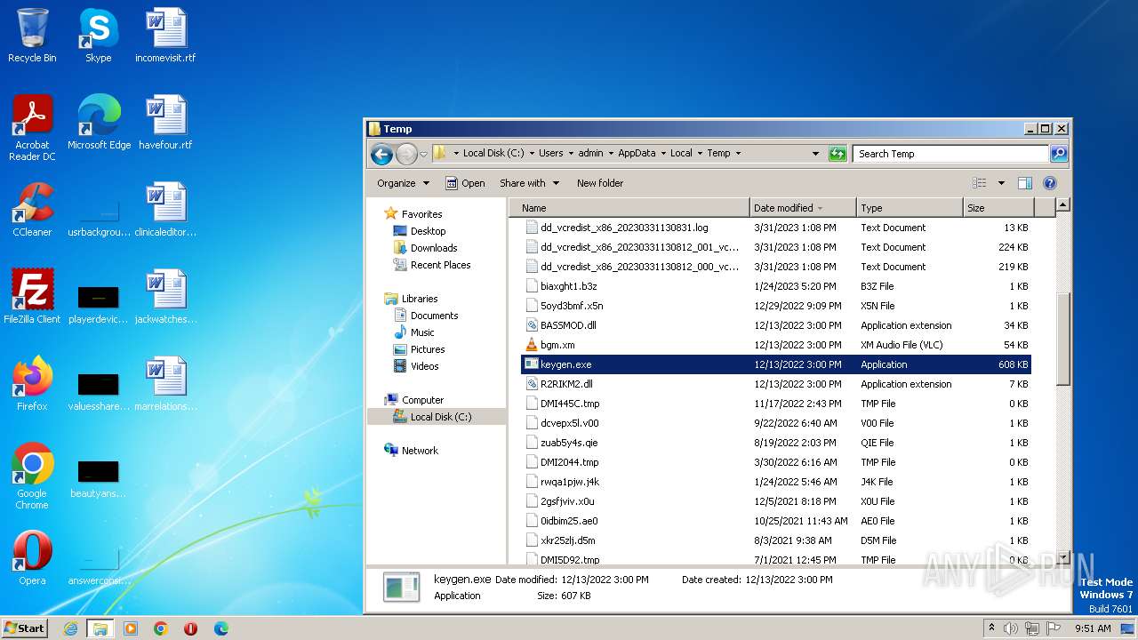Open Explorer Help question mark icon
1138x640 pixels.
[x=1049, y=183]
